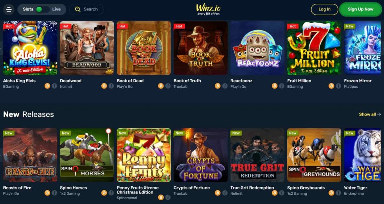Image resolution: width=384 pixels, height=204 pixels.
Task: Click the Bitcoin icon for Fruit Million
Action: click(331, 86)
